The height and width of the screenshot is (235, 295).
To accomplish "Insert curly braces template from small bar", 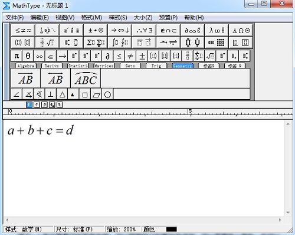I will [x=176, y=56].
